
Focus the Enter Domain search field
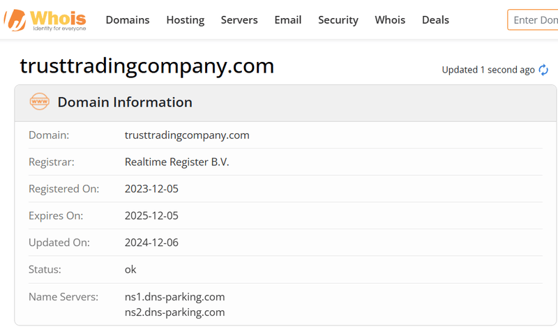(x=534, y=20)
